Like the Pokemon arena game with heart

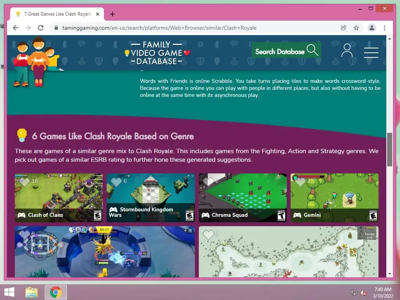coord(25,235)
